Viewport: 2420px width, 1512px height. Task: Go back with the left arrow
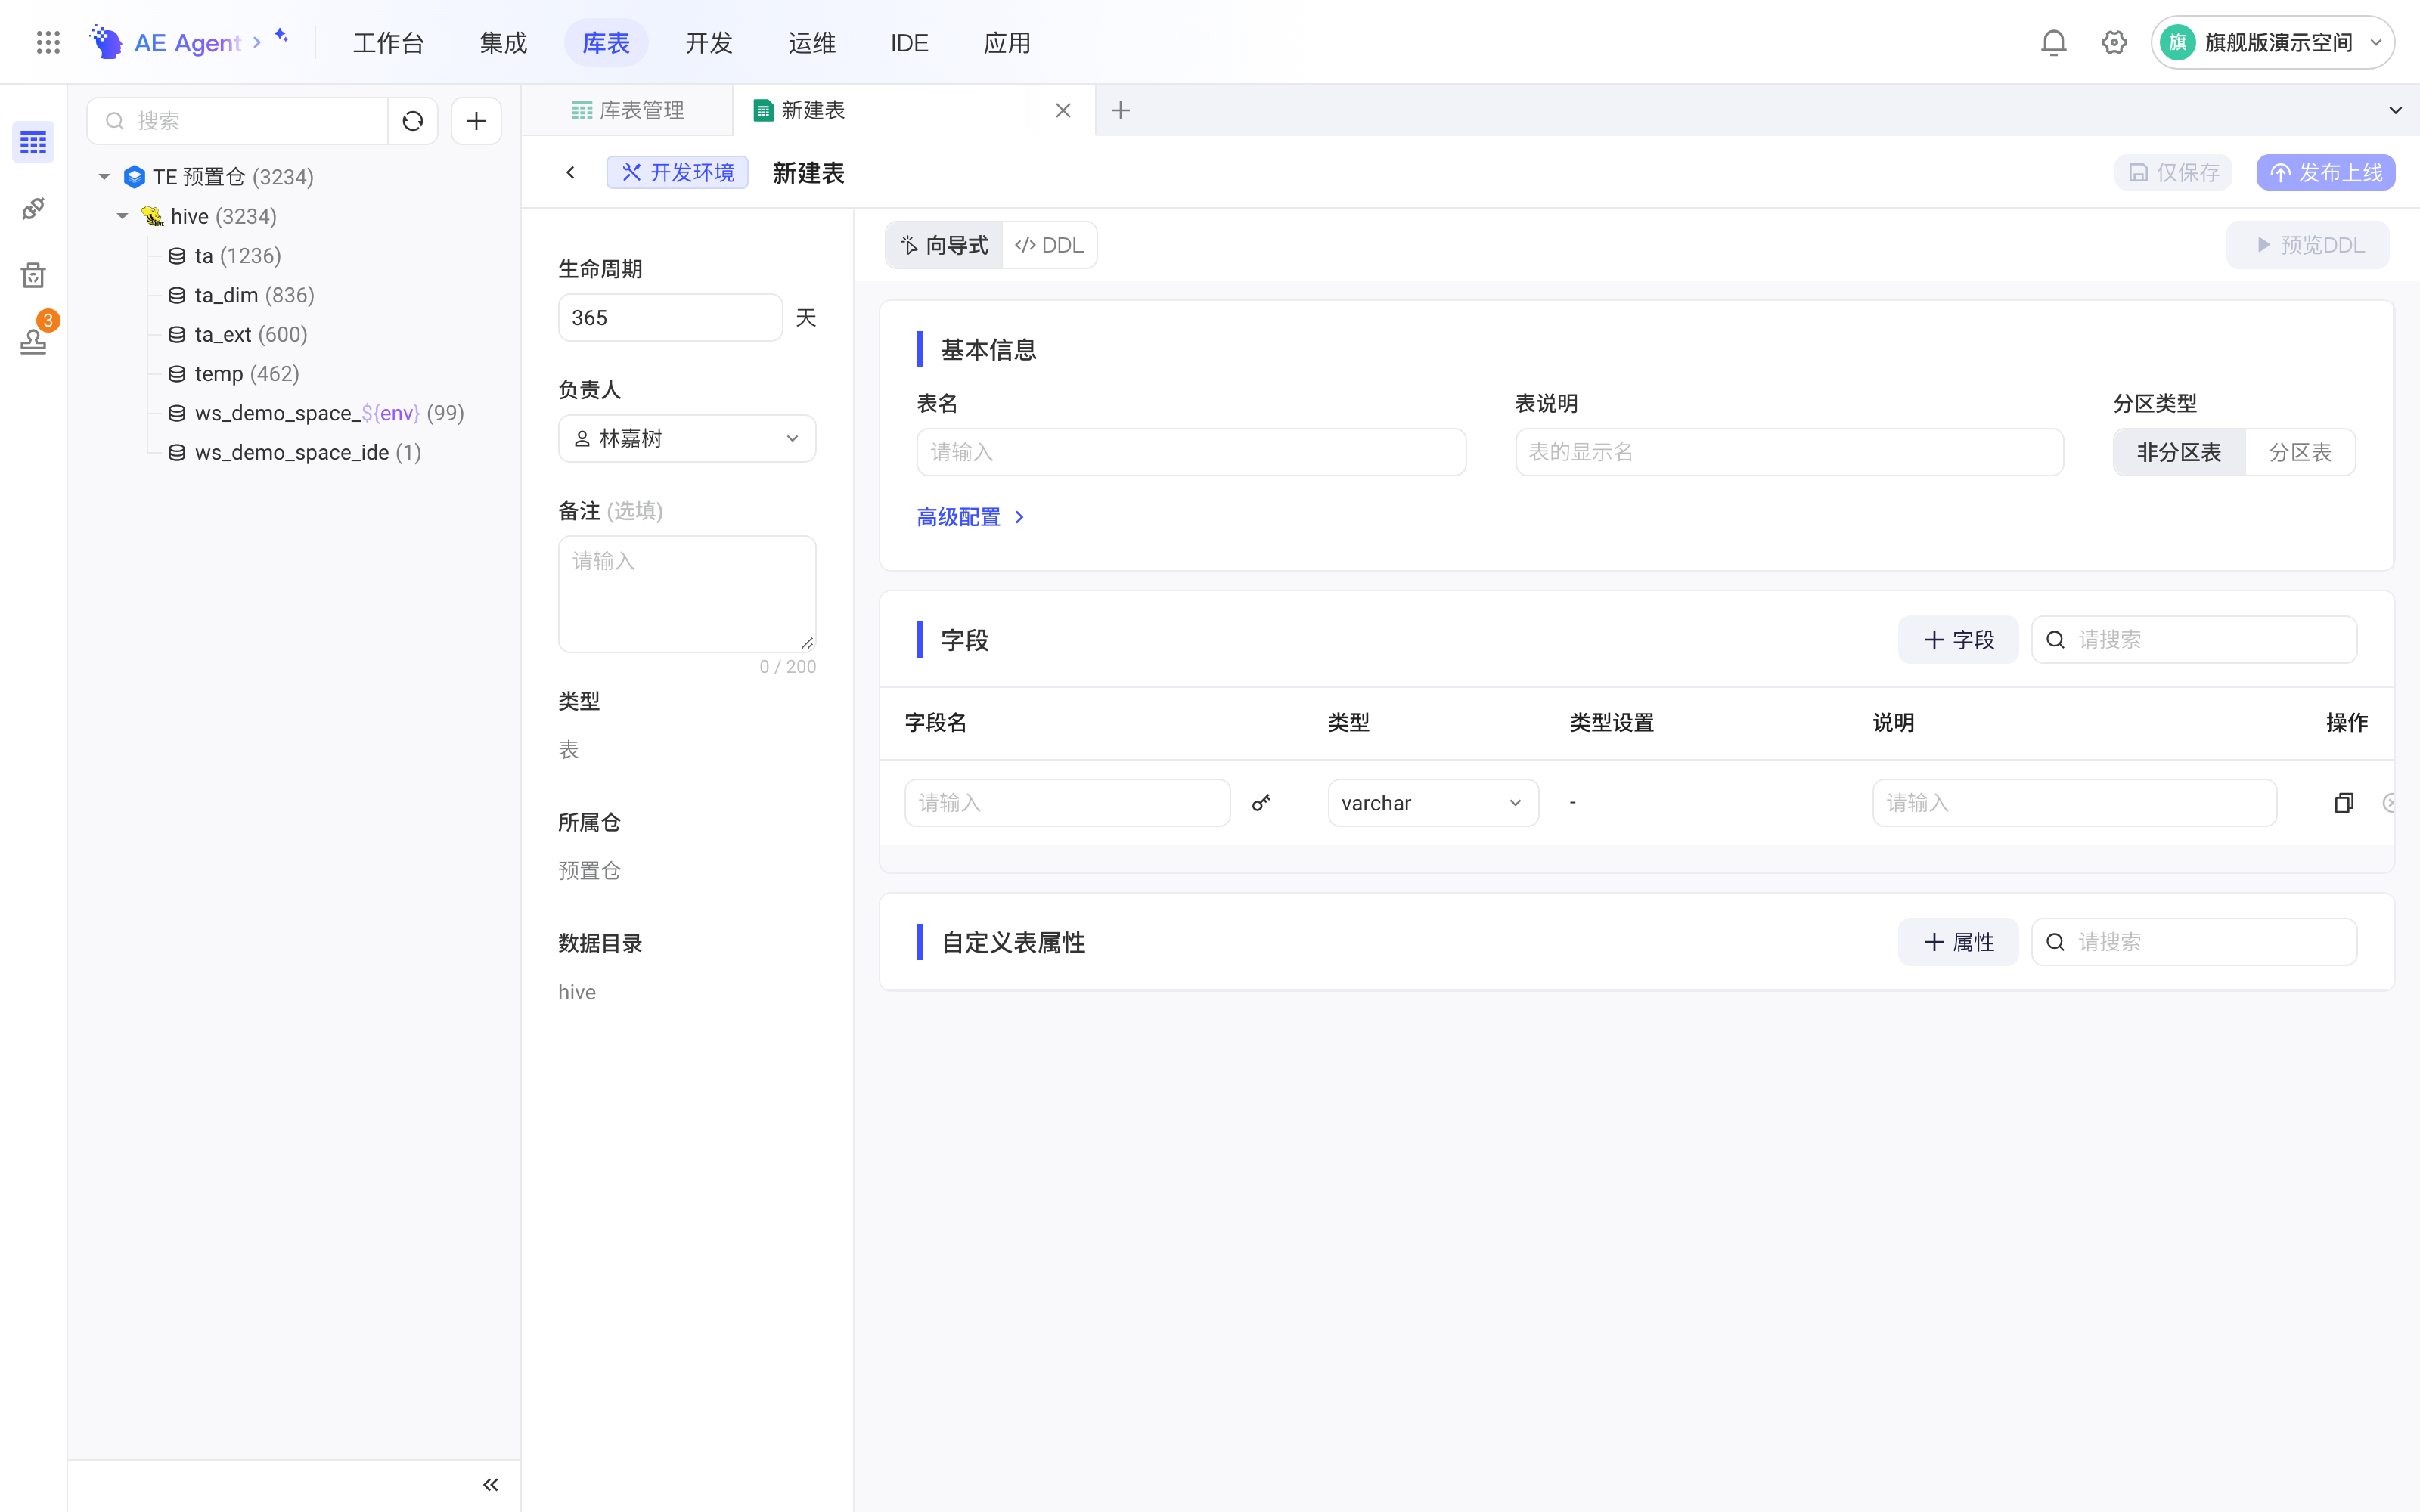(x=570, y=172)
